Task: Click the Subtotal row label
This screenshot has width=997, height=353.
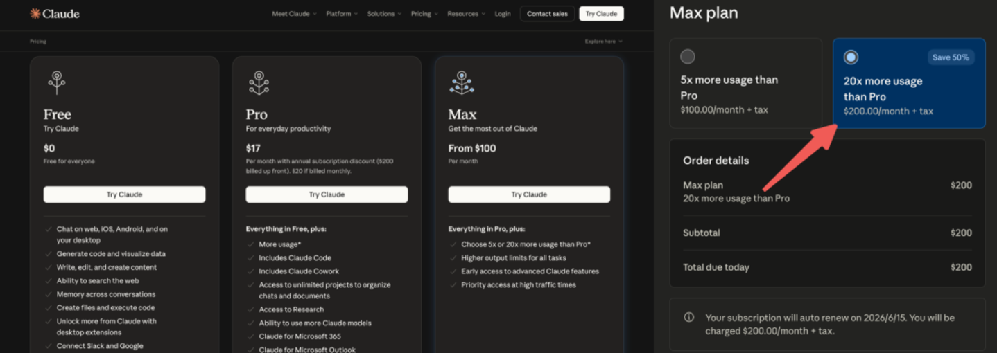Action: pyautogui.click(x=702, y=233)
